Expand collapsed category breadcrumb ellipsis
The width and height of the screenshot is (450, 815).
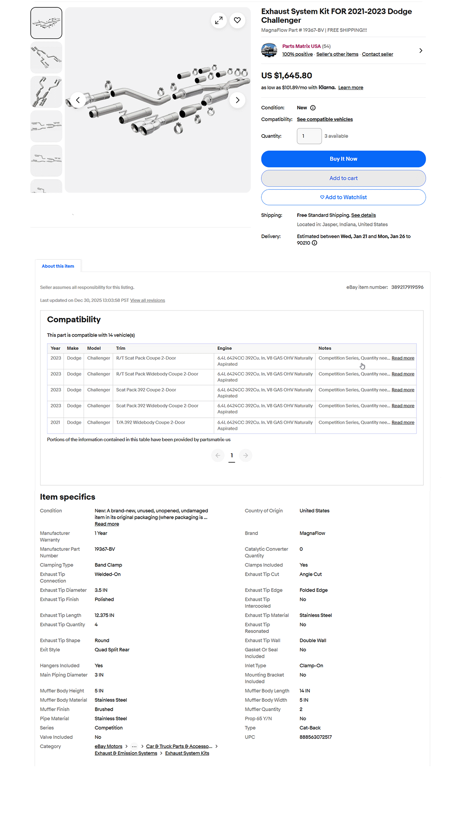click(x=134, y=747)
